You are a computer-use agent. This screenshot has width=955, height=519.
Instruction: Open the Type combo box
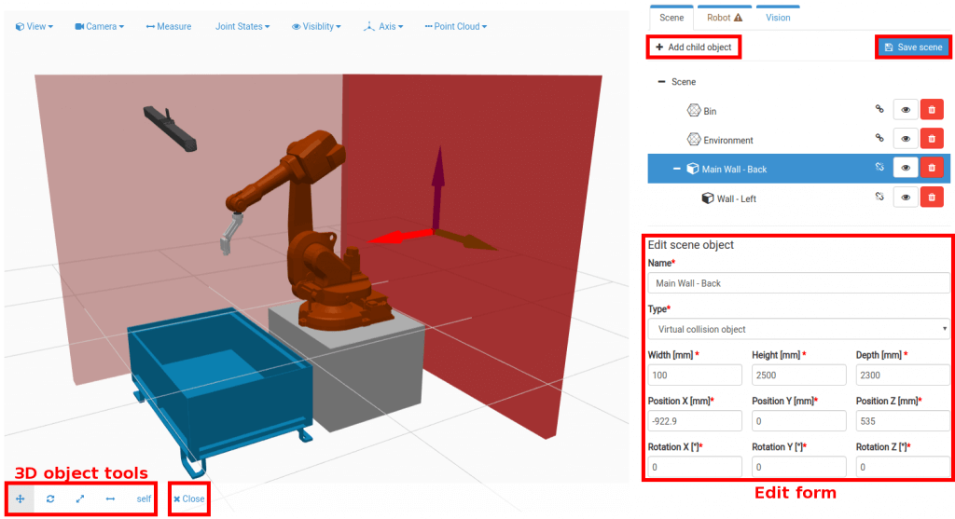coord(798,329)
